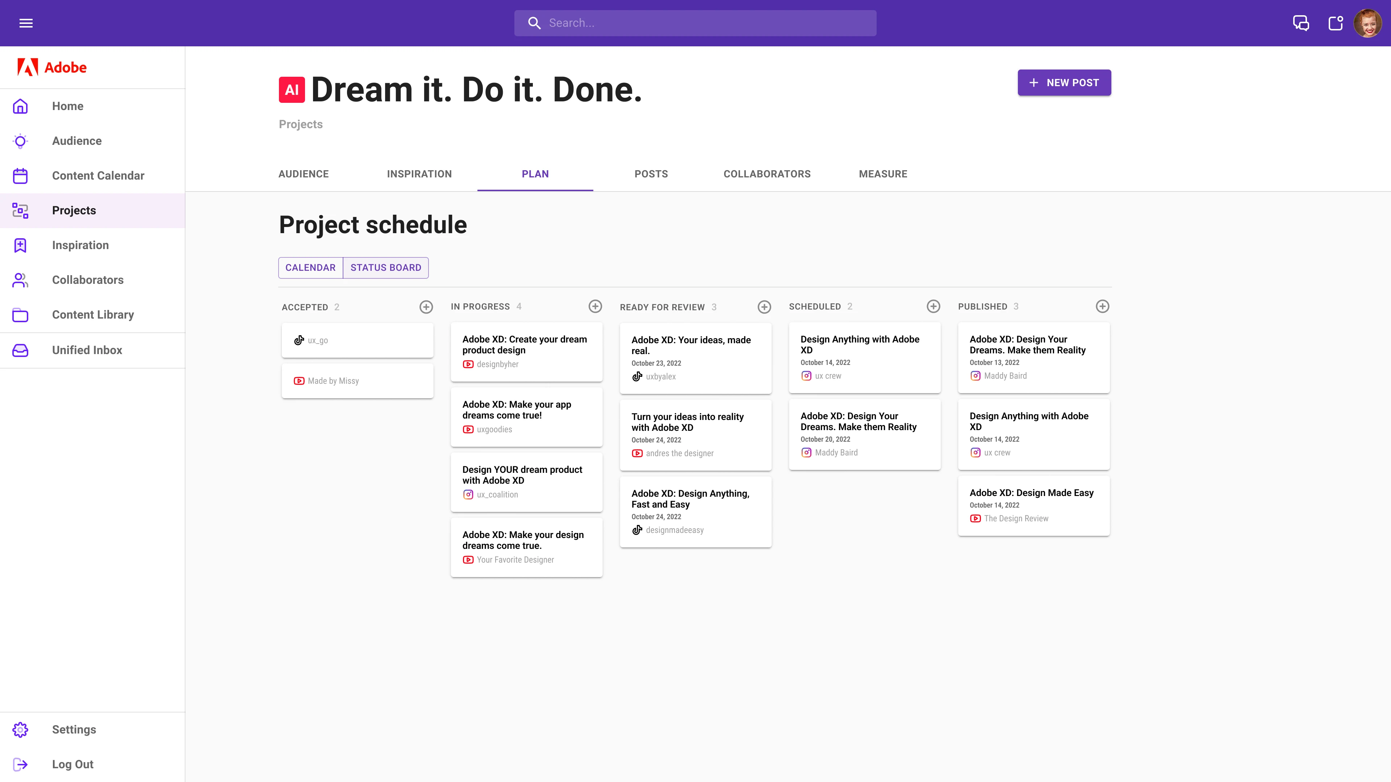Viewport: 1391px width, 782px height.
Task: Click the Unified Inbox tray icon
Action: (x=21, y=350)
